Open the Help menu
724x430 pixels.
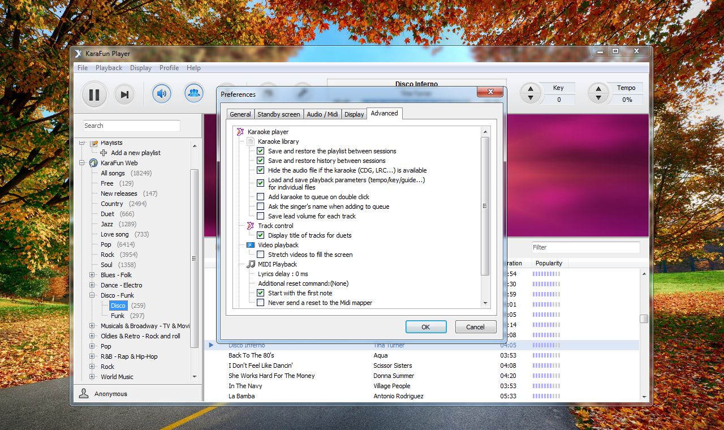(x=193, y=68)
